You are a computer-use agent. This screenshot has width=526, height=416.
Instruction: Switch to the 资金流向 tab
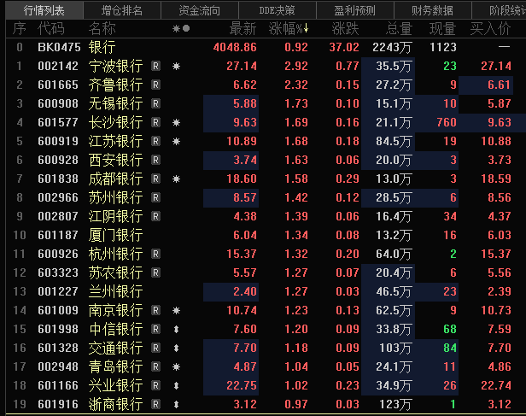[x=200, y=10]
